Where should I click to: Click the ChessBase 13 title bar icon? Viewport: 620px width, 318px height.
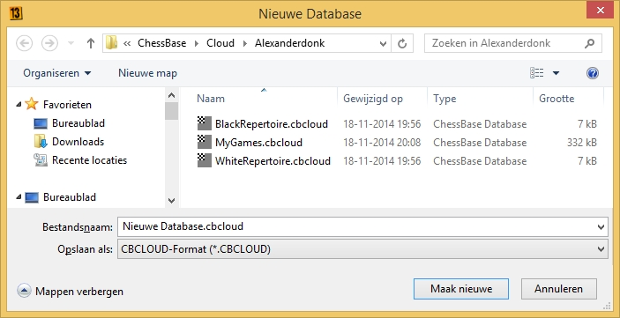coord(16,14)
